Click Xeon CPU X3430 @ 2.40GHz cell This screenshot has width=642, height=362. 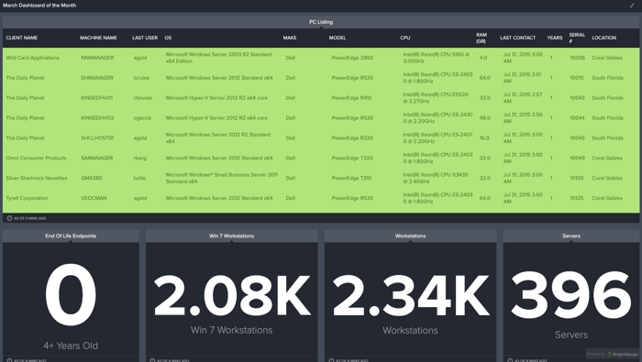pos(436,178)
